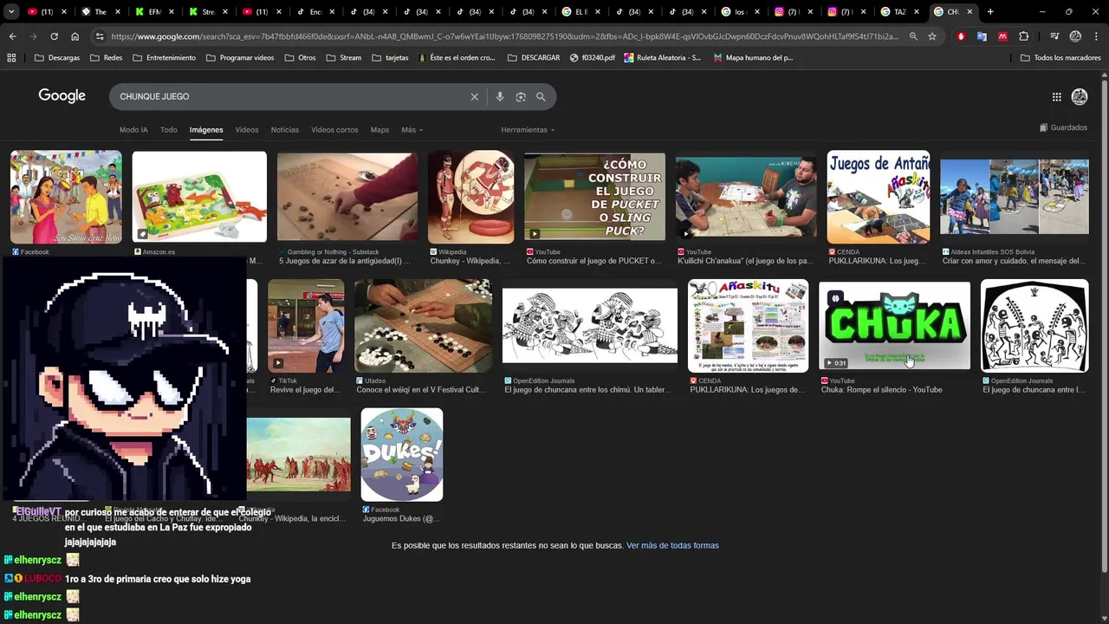This screenshot has width=1109, height=624.
Task: Switch to the 'los' Google browser tab
Action: 739,12
